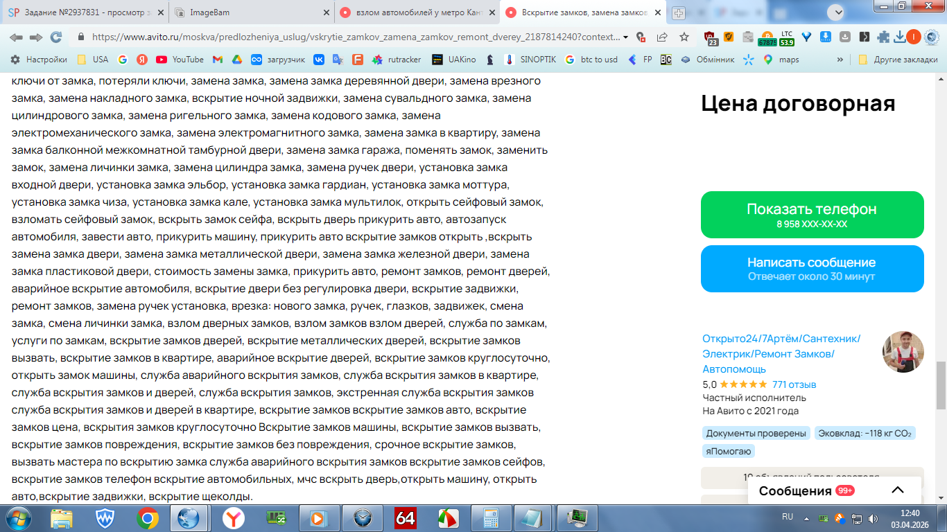Image resolution: width=947 pixels, height=532 pixels.
Task: Switch to the взлом автомобилей tab
Action: point(416,12)
